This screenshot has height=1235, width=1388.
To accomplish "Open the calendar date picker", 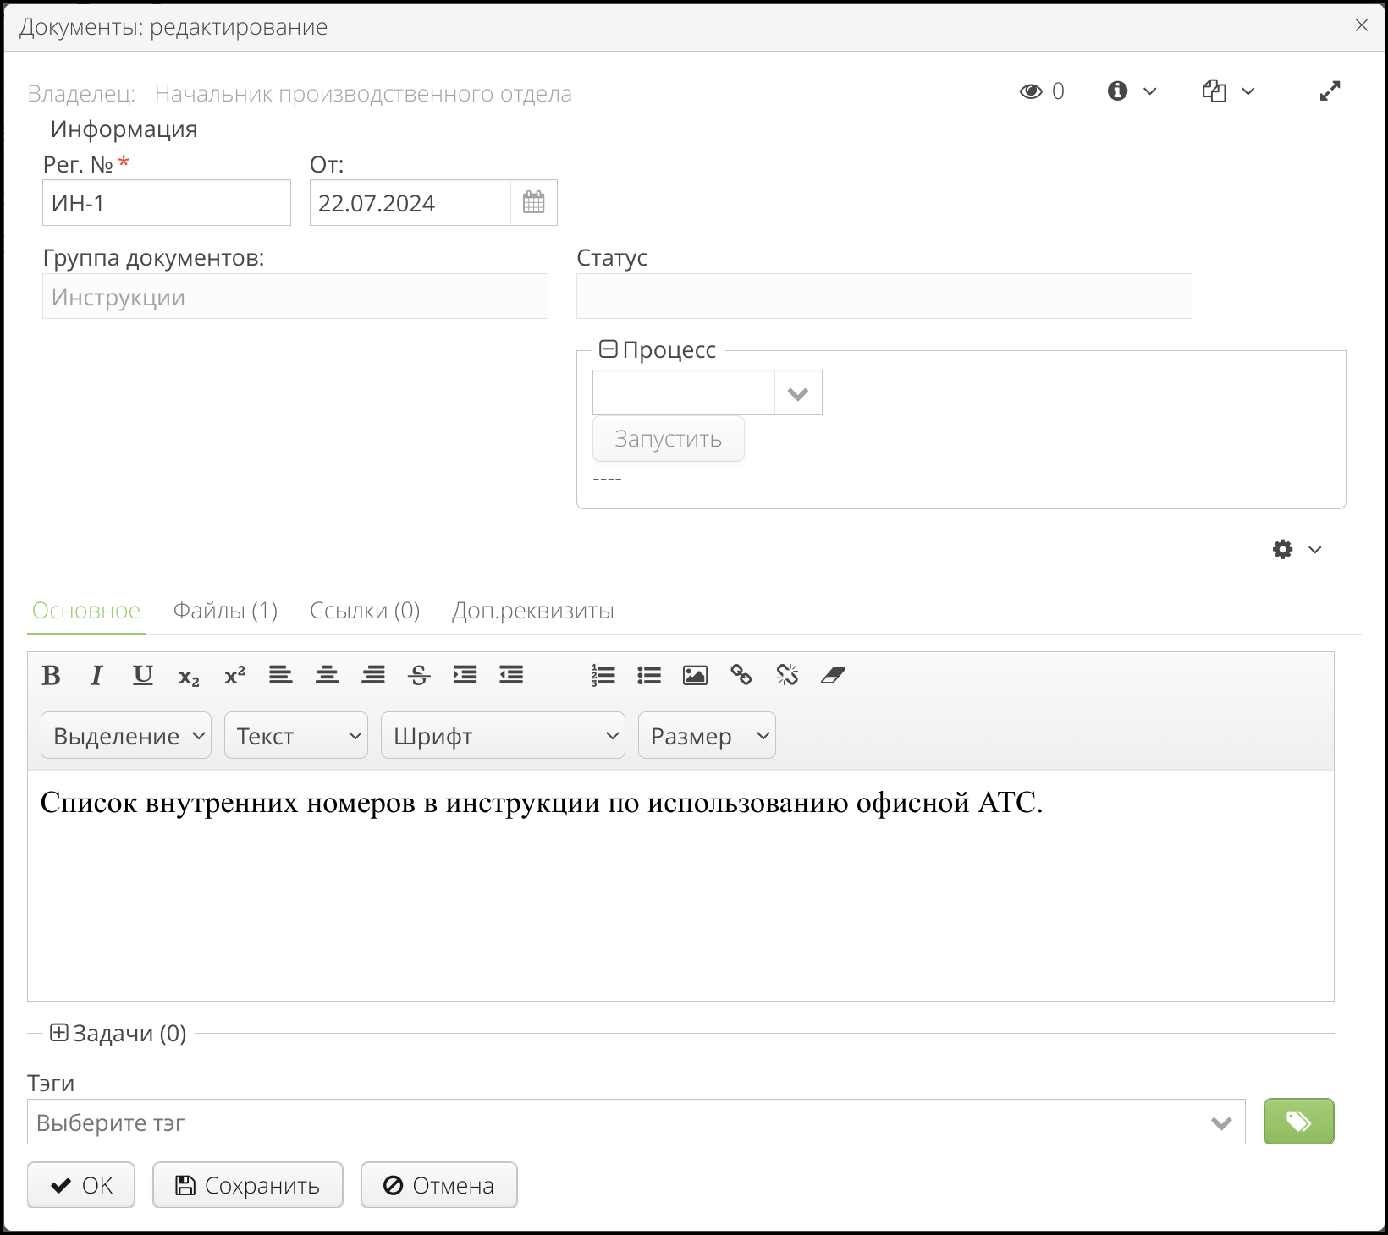I will tap(533, 203).
